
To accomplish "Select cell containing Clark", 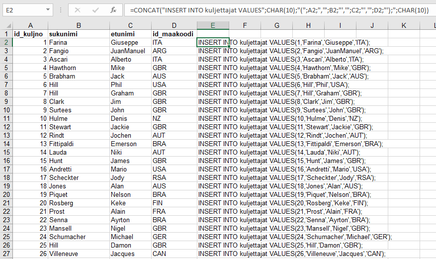I will click(x=79, y=102).
